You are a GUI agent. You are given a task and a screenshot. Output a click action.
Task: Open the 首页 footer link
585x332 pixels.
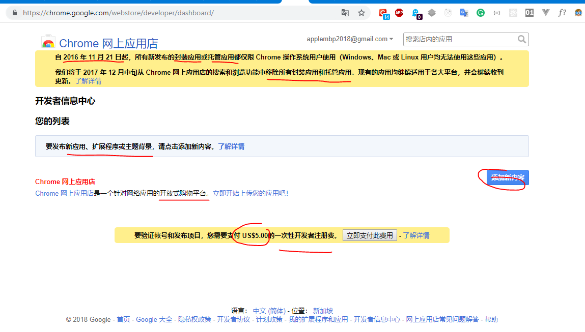tap(124, 319)
